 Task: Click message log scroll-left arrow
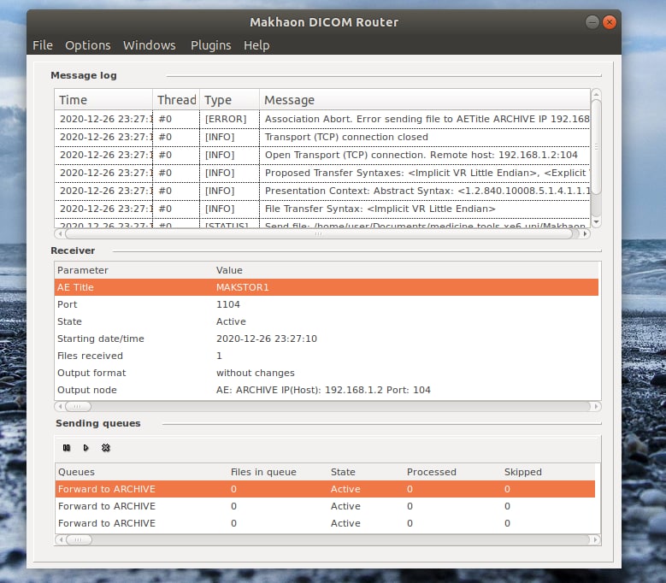point(61,233)
